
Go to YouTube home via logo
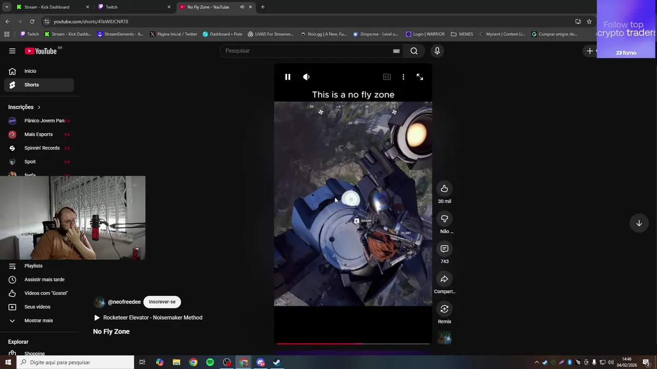(41, 51)
